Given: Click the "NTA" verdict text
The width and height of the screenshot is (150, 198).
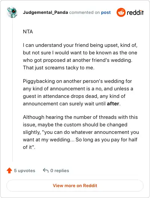Looking at the screenshot, I should (x=28, y=31).
